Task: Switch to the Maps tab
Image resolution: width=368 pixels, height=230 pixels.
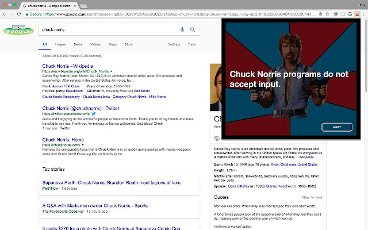Action: 113,44
